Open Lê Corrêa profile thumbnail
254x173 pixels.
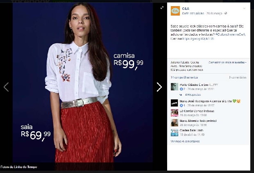(174, 113)
